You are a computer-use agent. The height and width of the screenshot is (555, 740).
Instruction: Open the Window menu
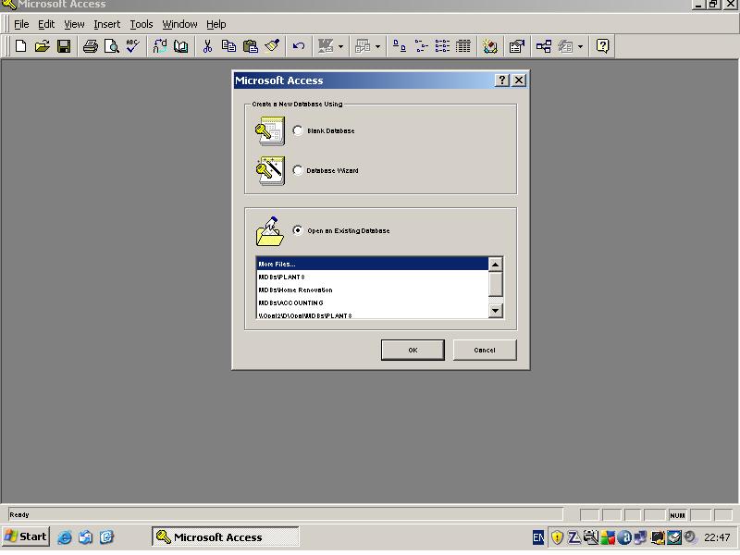pos(179,24)
